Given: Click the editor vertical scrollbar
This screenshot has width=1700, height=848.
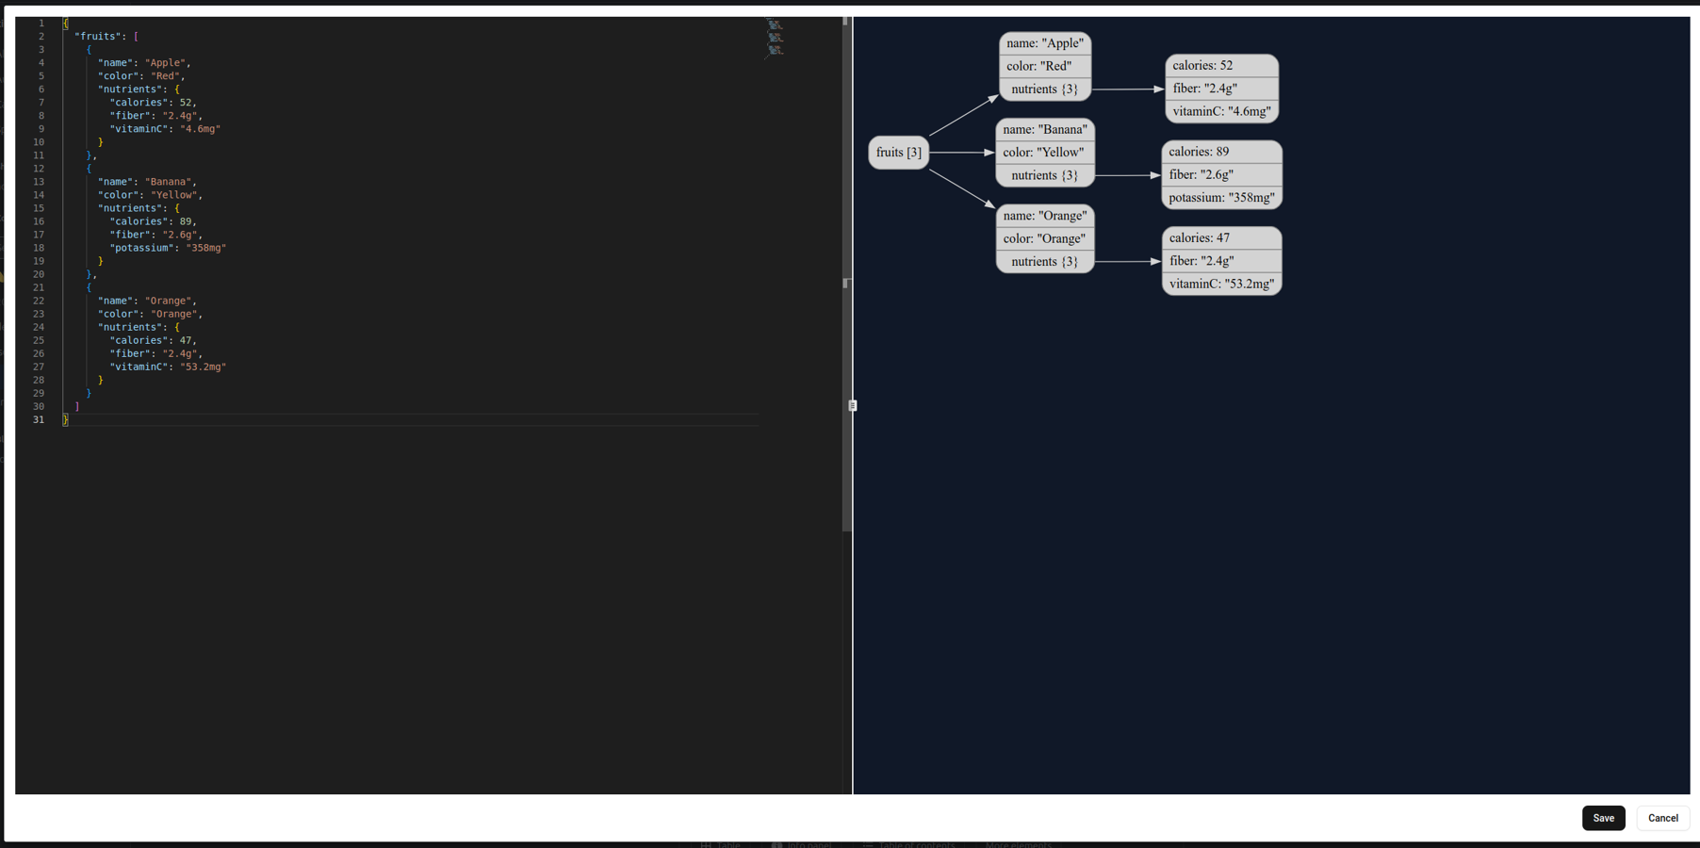Looking at the screenshot, I should coord(846,273).
